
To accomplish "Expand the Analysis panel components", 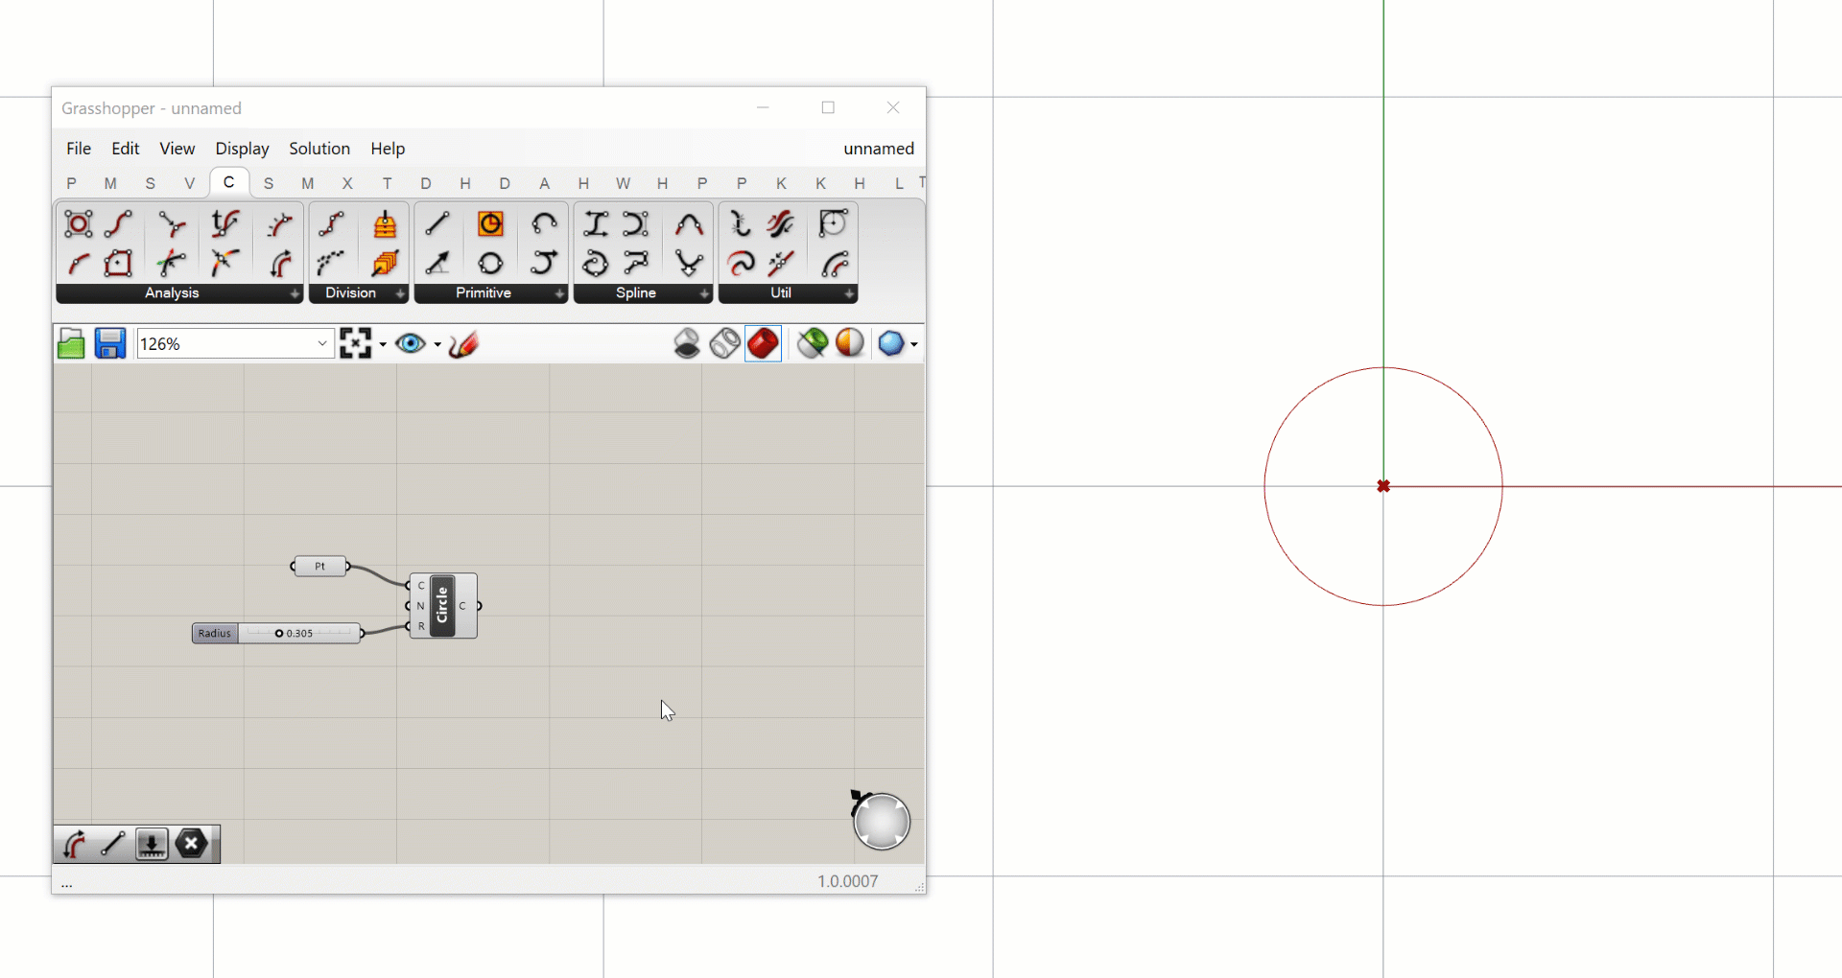I will (294, 293).
